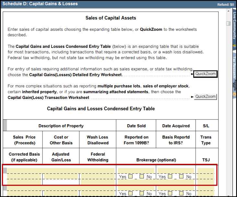The height and width of the screenshot is (197, 237).
Task: Click the scrollbar up arrow
Action: pos(228,11)
